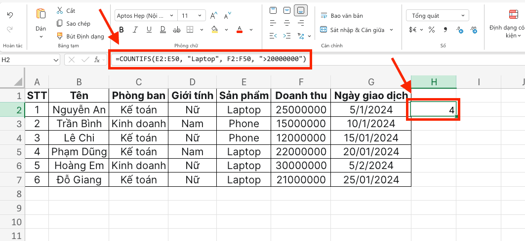This screenshot has height=241, width=525.
Task: Apply comma style number format
Action: (x=445, y=30)
